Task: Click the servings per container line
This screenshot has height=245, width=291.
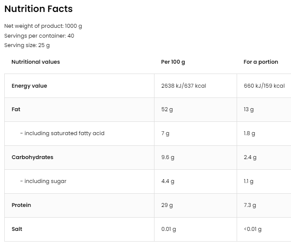Action: pos(39,35)
